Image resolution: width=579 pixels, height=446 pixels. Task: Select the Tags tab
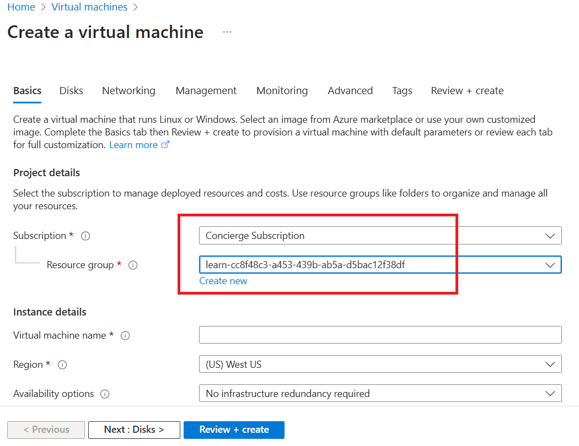coord(402,90)
